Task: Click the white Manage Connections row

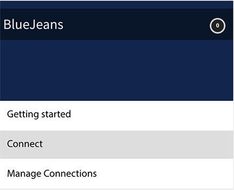Action: tap(116, 173)
